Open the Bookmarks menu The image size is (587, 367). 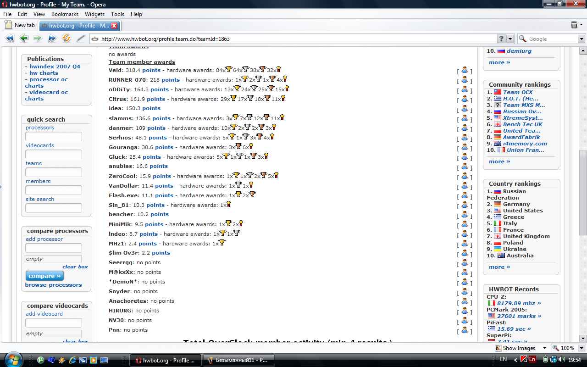tap(65, 14)
